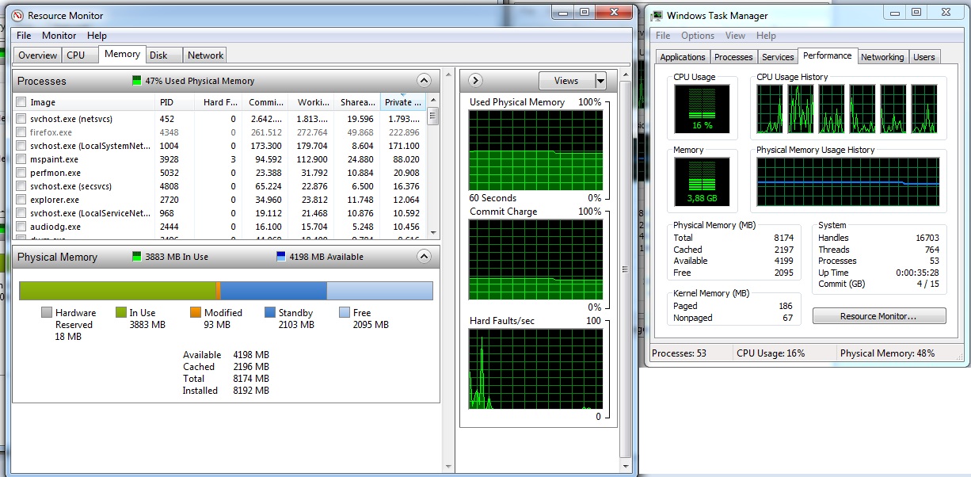
Task: Open the Networking tab in Task Manager
Action: pos(882,57)
